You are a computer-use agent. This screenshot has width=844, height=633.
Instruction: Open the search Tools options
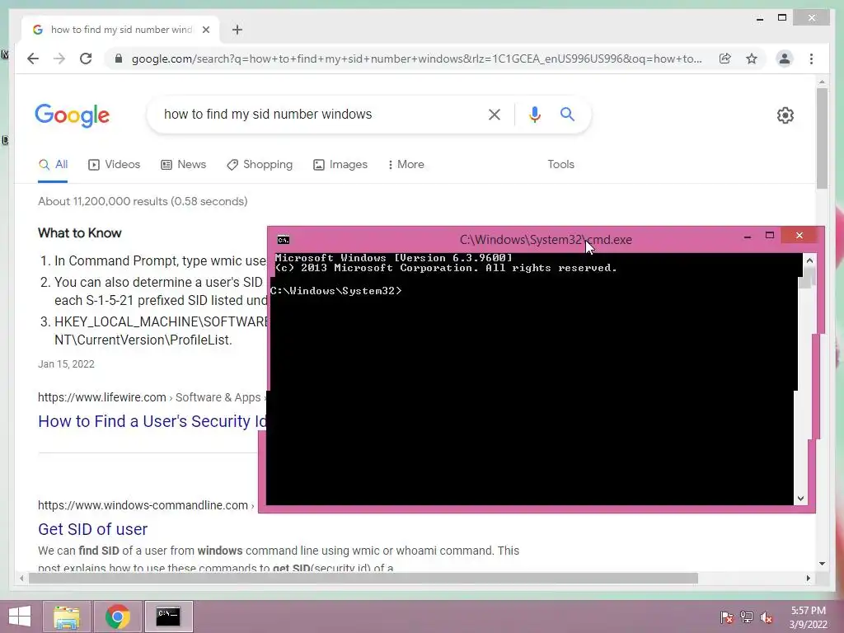[560, 165]
